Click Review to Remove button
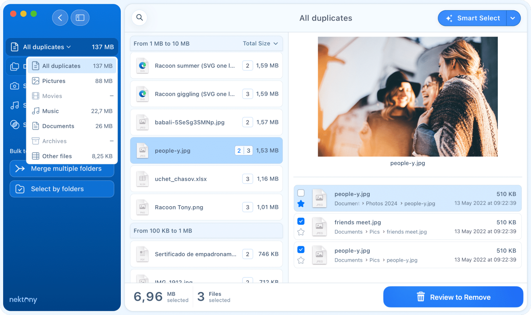 tap(453, 297)
